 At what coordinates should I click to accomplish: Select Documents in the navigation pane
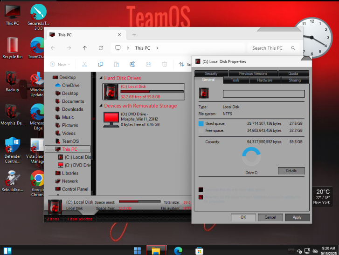[69, 101]
